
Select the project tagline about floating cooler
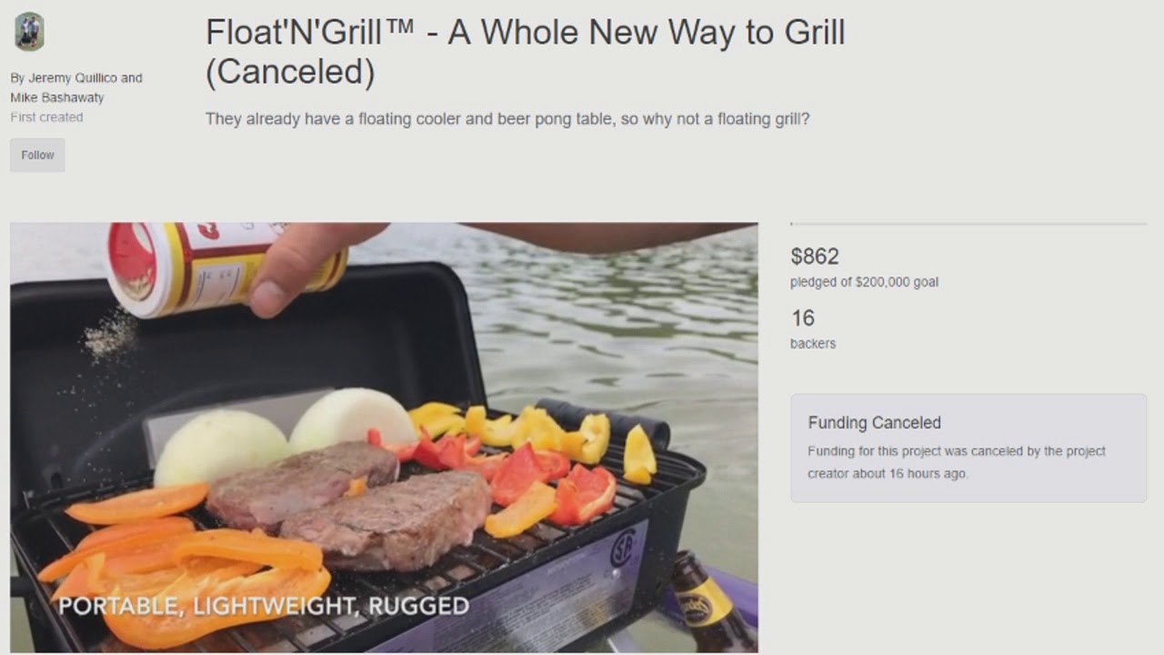[507, 119]
